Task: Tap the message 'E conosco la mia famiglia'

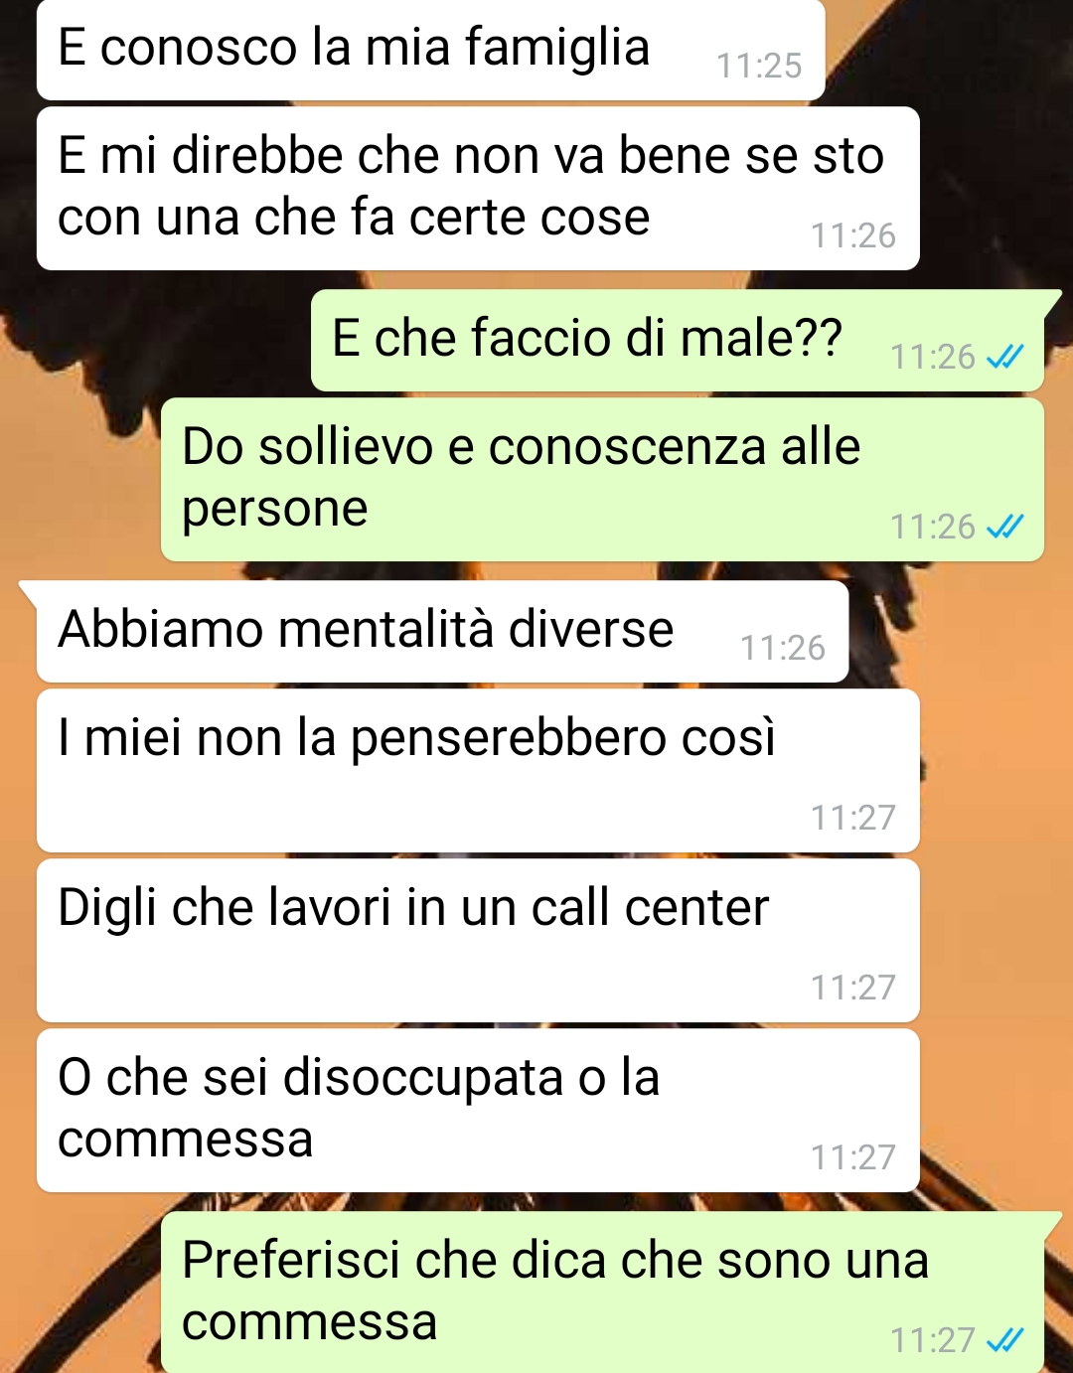Action: 430,50
